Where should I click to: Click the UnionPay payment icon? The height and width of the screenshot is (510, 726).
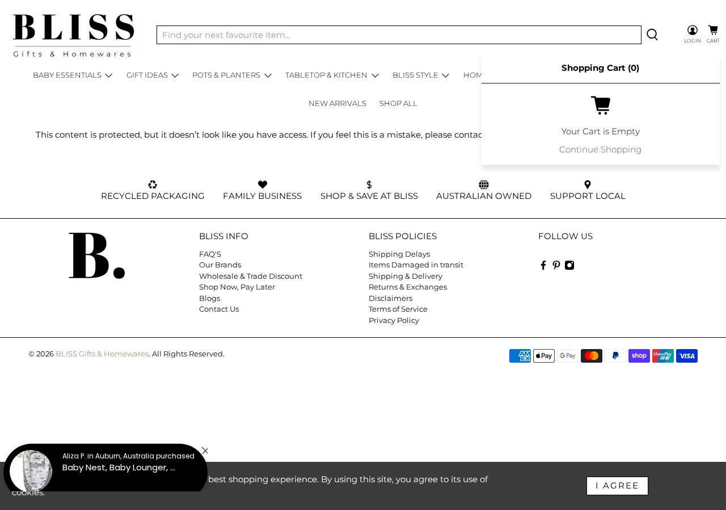[x=663, y=356]
